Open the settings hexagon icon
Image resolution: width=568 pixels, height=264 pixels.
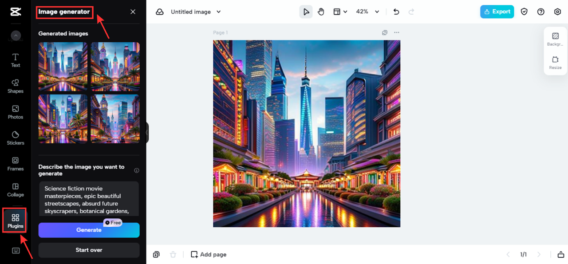pyautogui.click(x=558, y=12)
